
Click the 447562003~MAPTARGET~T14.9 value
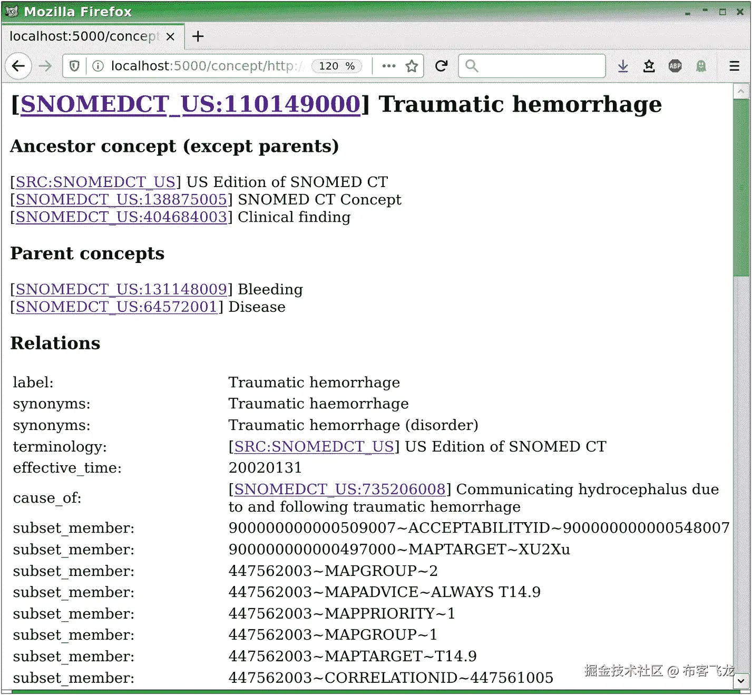[x=353, y=657]
